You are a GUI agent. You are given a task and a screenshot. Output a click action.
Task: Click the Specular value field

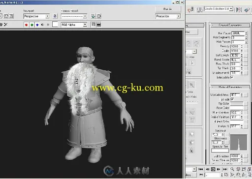217,135
